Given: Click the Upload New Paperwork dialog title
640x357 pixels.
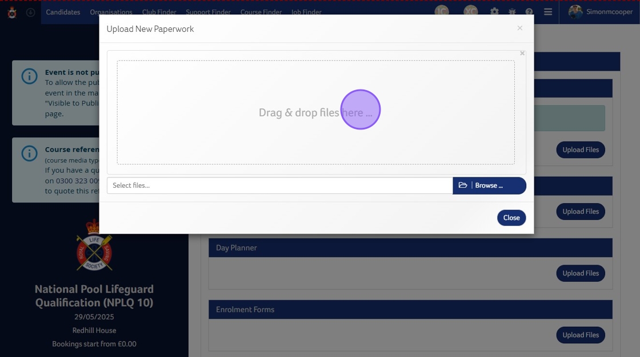Looking at the screenshot, I should coord(150,29).
